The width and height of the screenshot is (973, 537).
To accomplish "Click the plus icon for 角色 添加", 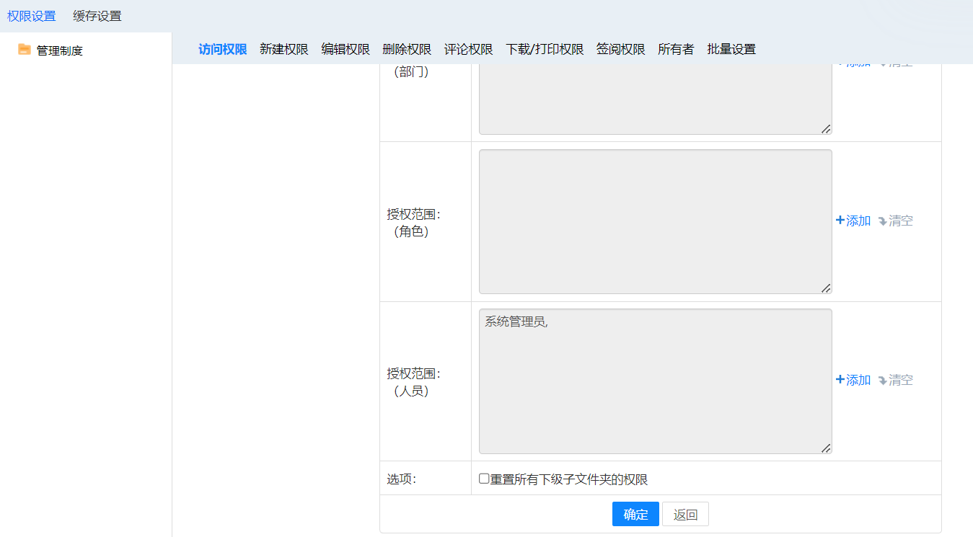I will tap(840, 221).
